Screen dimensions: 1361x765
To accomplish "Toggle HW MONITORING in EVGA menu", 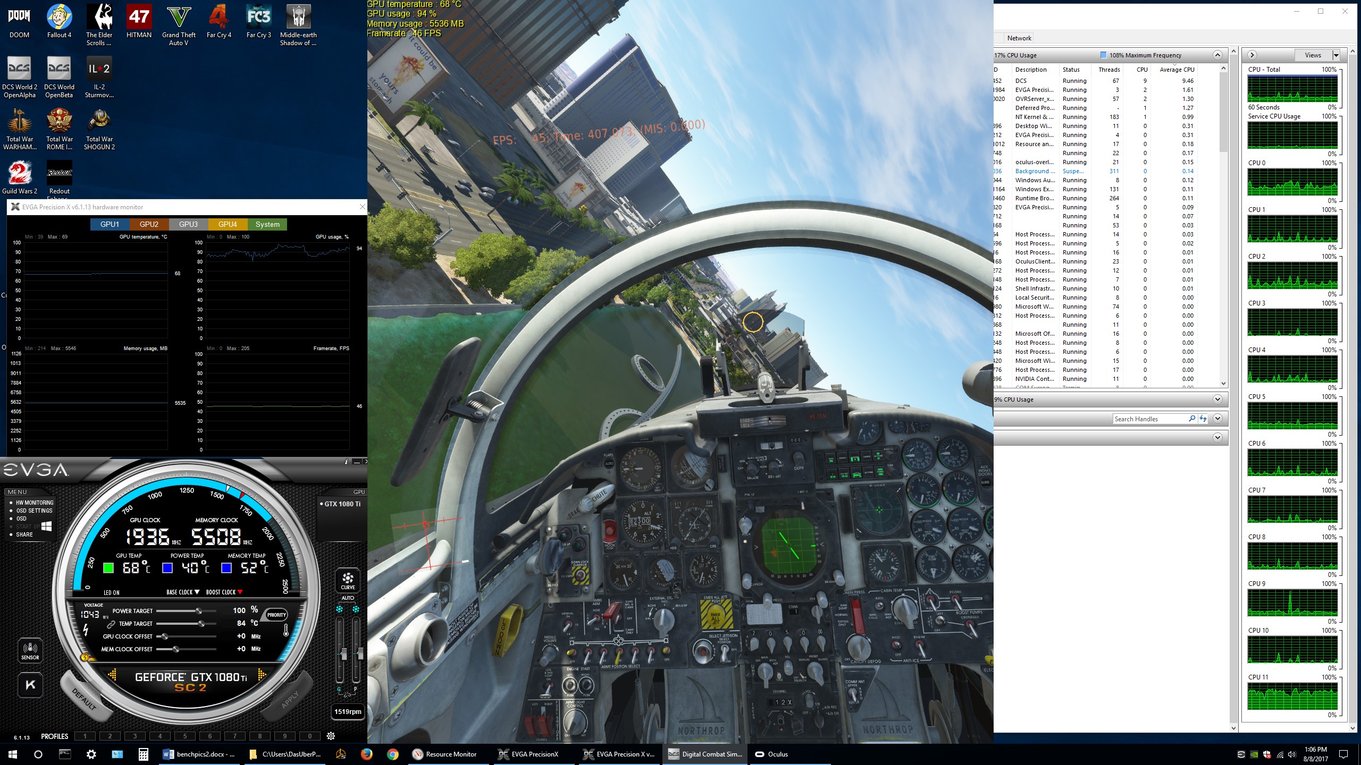I will click(x=32, y=503).
